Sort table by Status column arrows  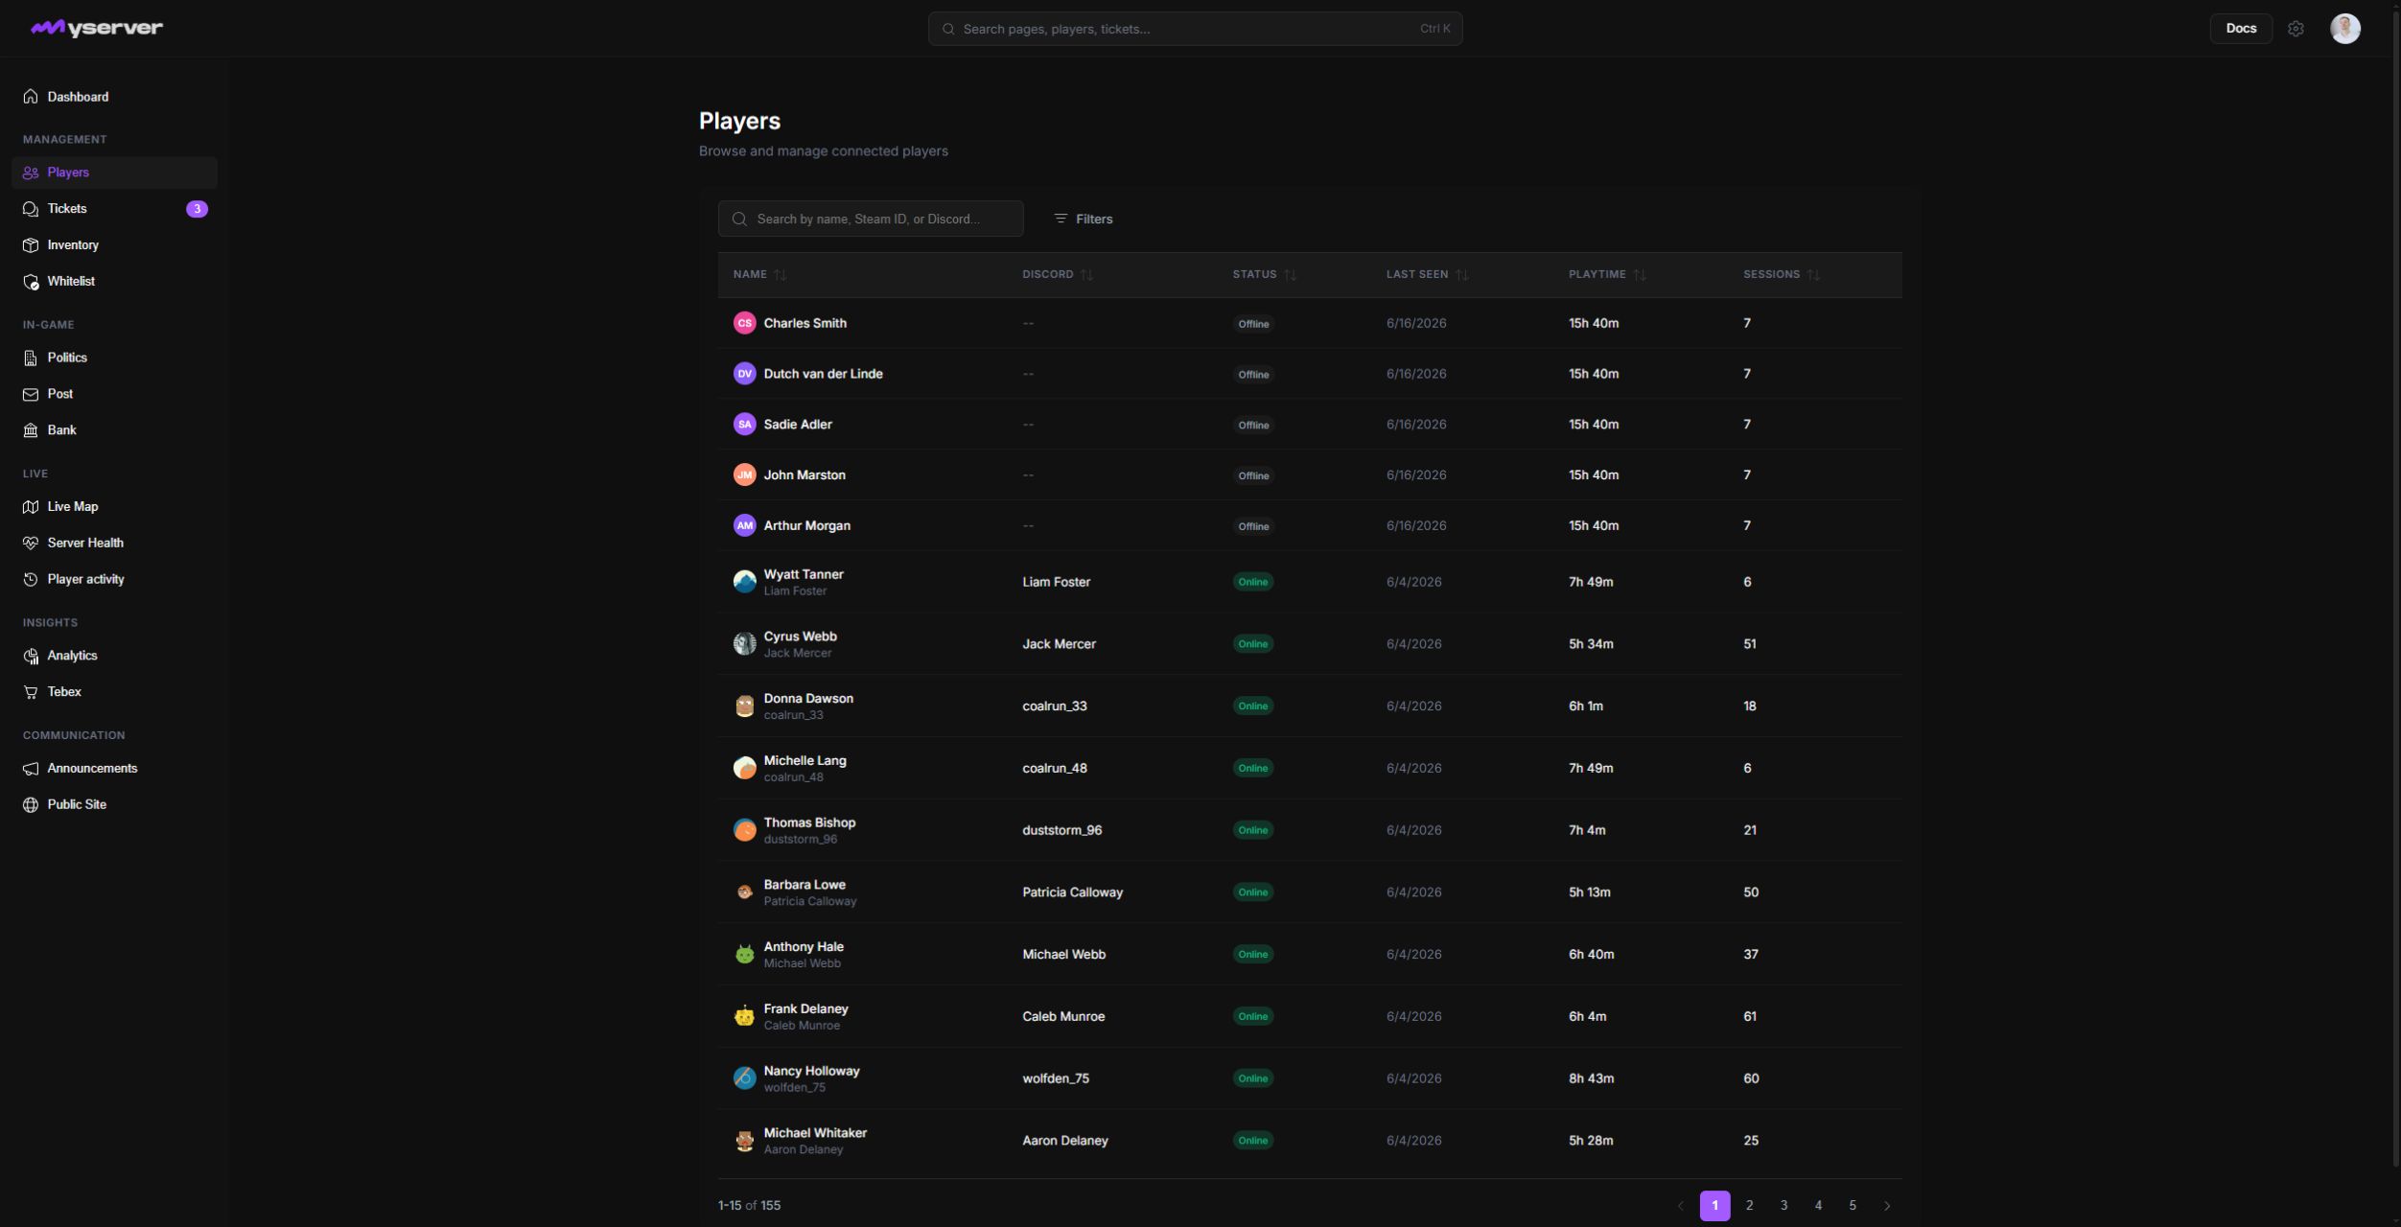pyautogui.click(x=1290, y=275)
